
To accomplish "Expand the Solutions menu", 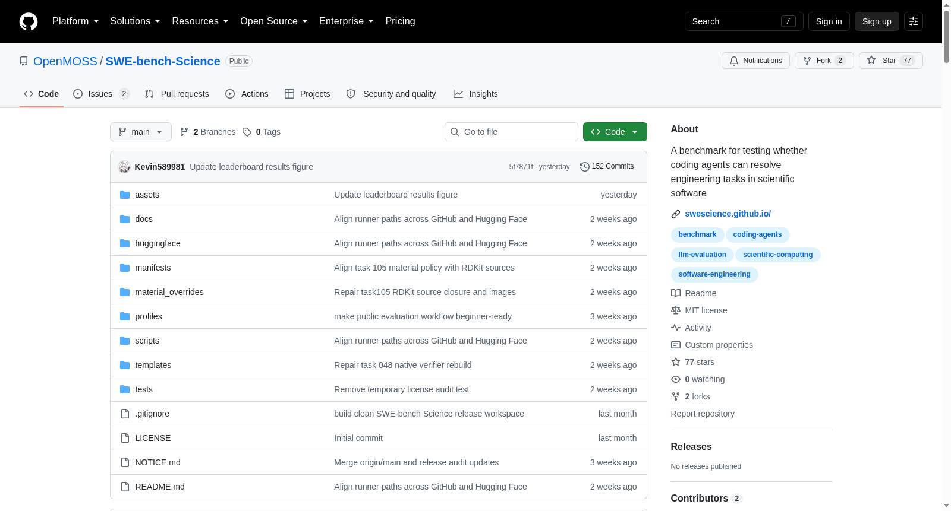I will pyautogui.click(x=135, y=21).
